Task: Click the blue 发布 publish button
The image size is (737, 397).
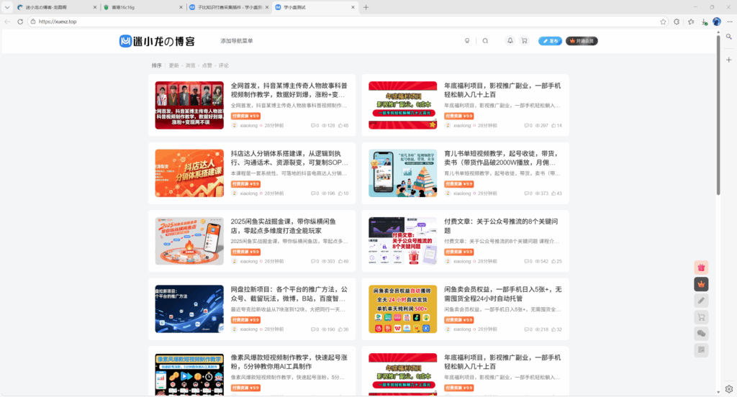Action: [550, 41]
